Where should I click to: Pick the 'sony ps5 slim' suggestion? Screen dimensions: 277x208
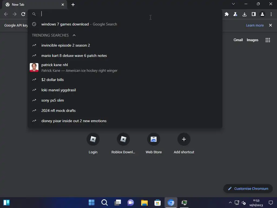[125, 100]
